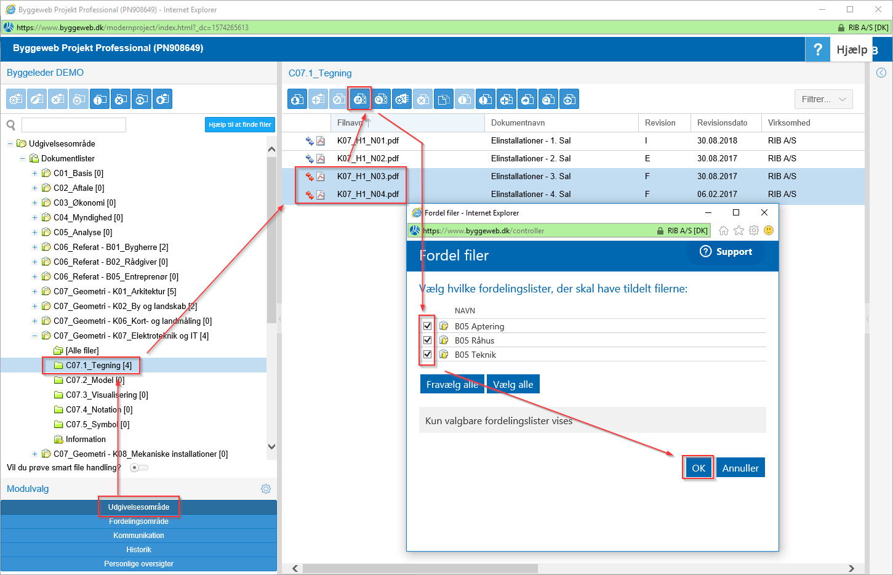Screen dimensions: 893x575
Task: Click the Hjælp question mark icon
Action: point(817,49)
